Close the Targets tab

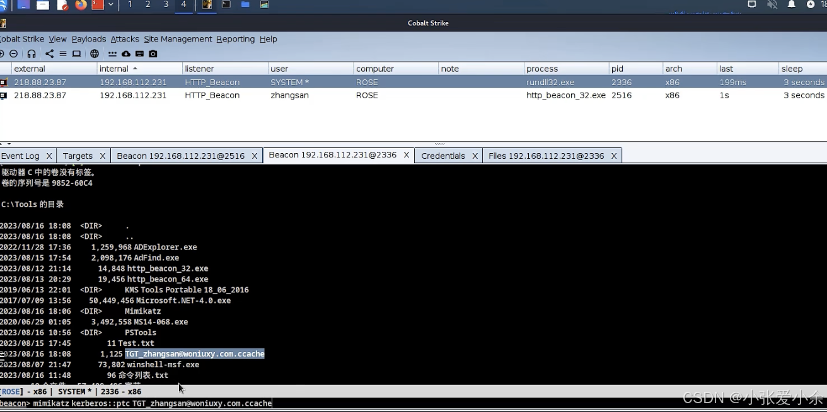(102, 156)
